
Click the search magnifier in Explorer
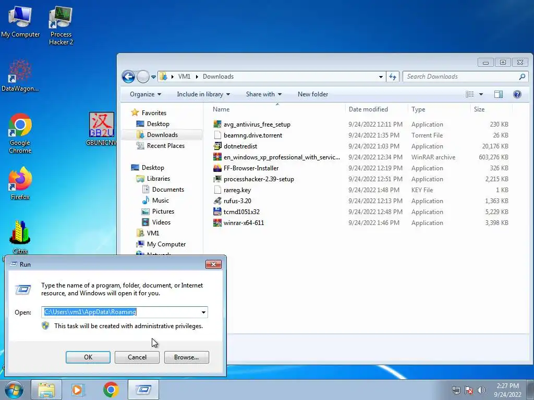522,77
